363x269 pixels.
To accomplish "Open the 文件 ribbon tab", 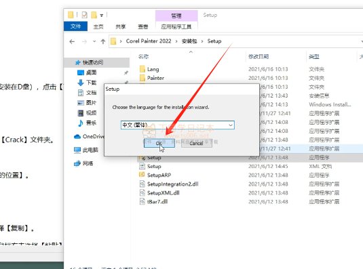I will tap(76, 26).
